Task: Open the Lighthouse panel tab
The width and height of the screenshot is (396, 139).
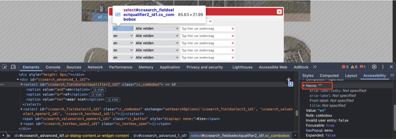Action: tap(242, 67)
